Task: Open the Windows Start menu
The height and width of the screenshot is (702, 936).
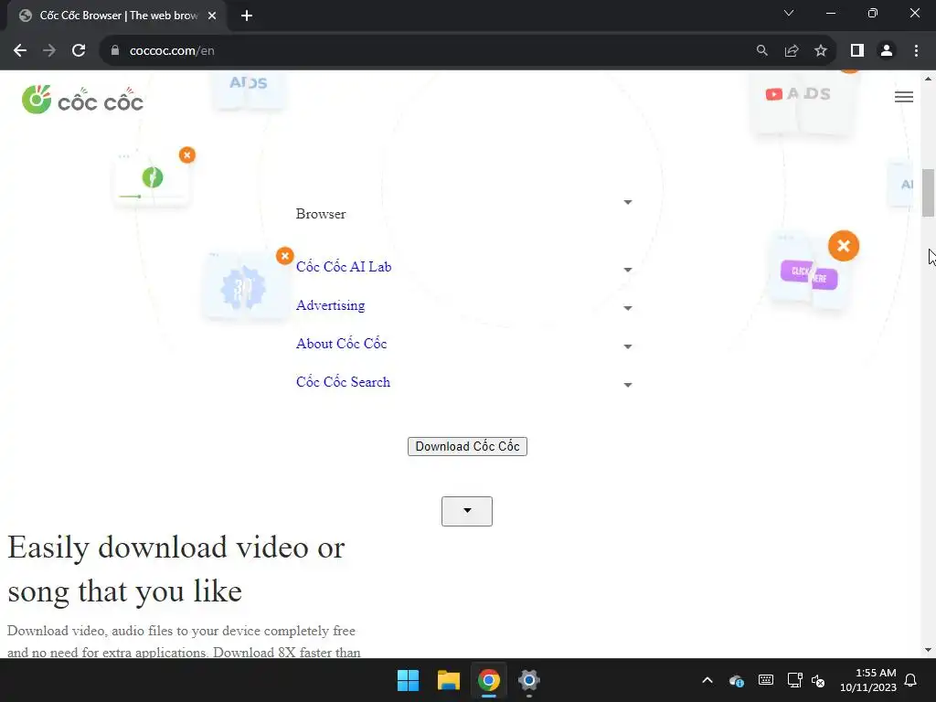Action: 409,680
